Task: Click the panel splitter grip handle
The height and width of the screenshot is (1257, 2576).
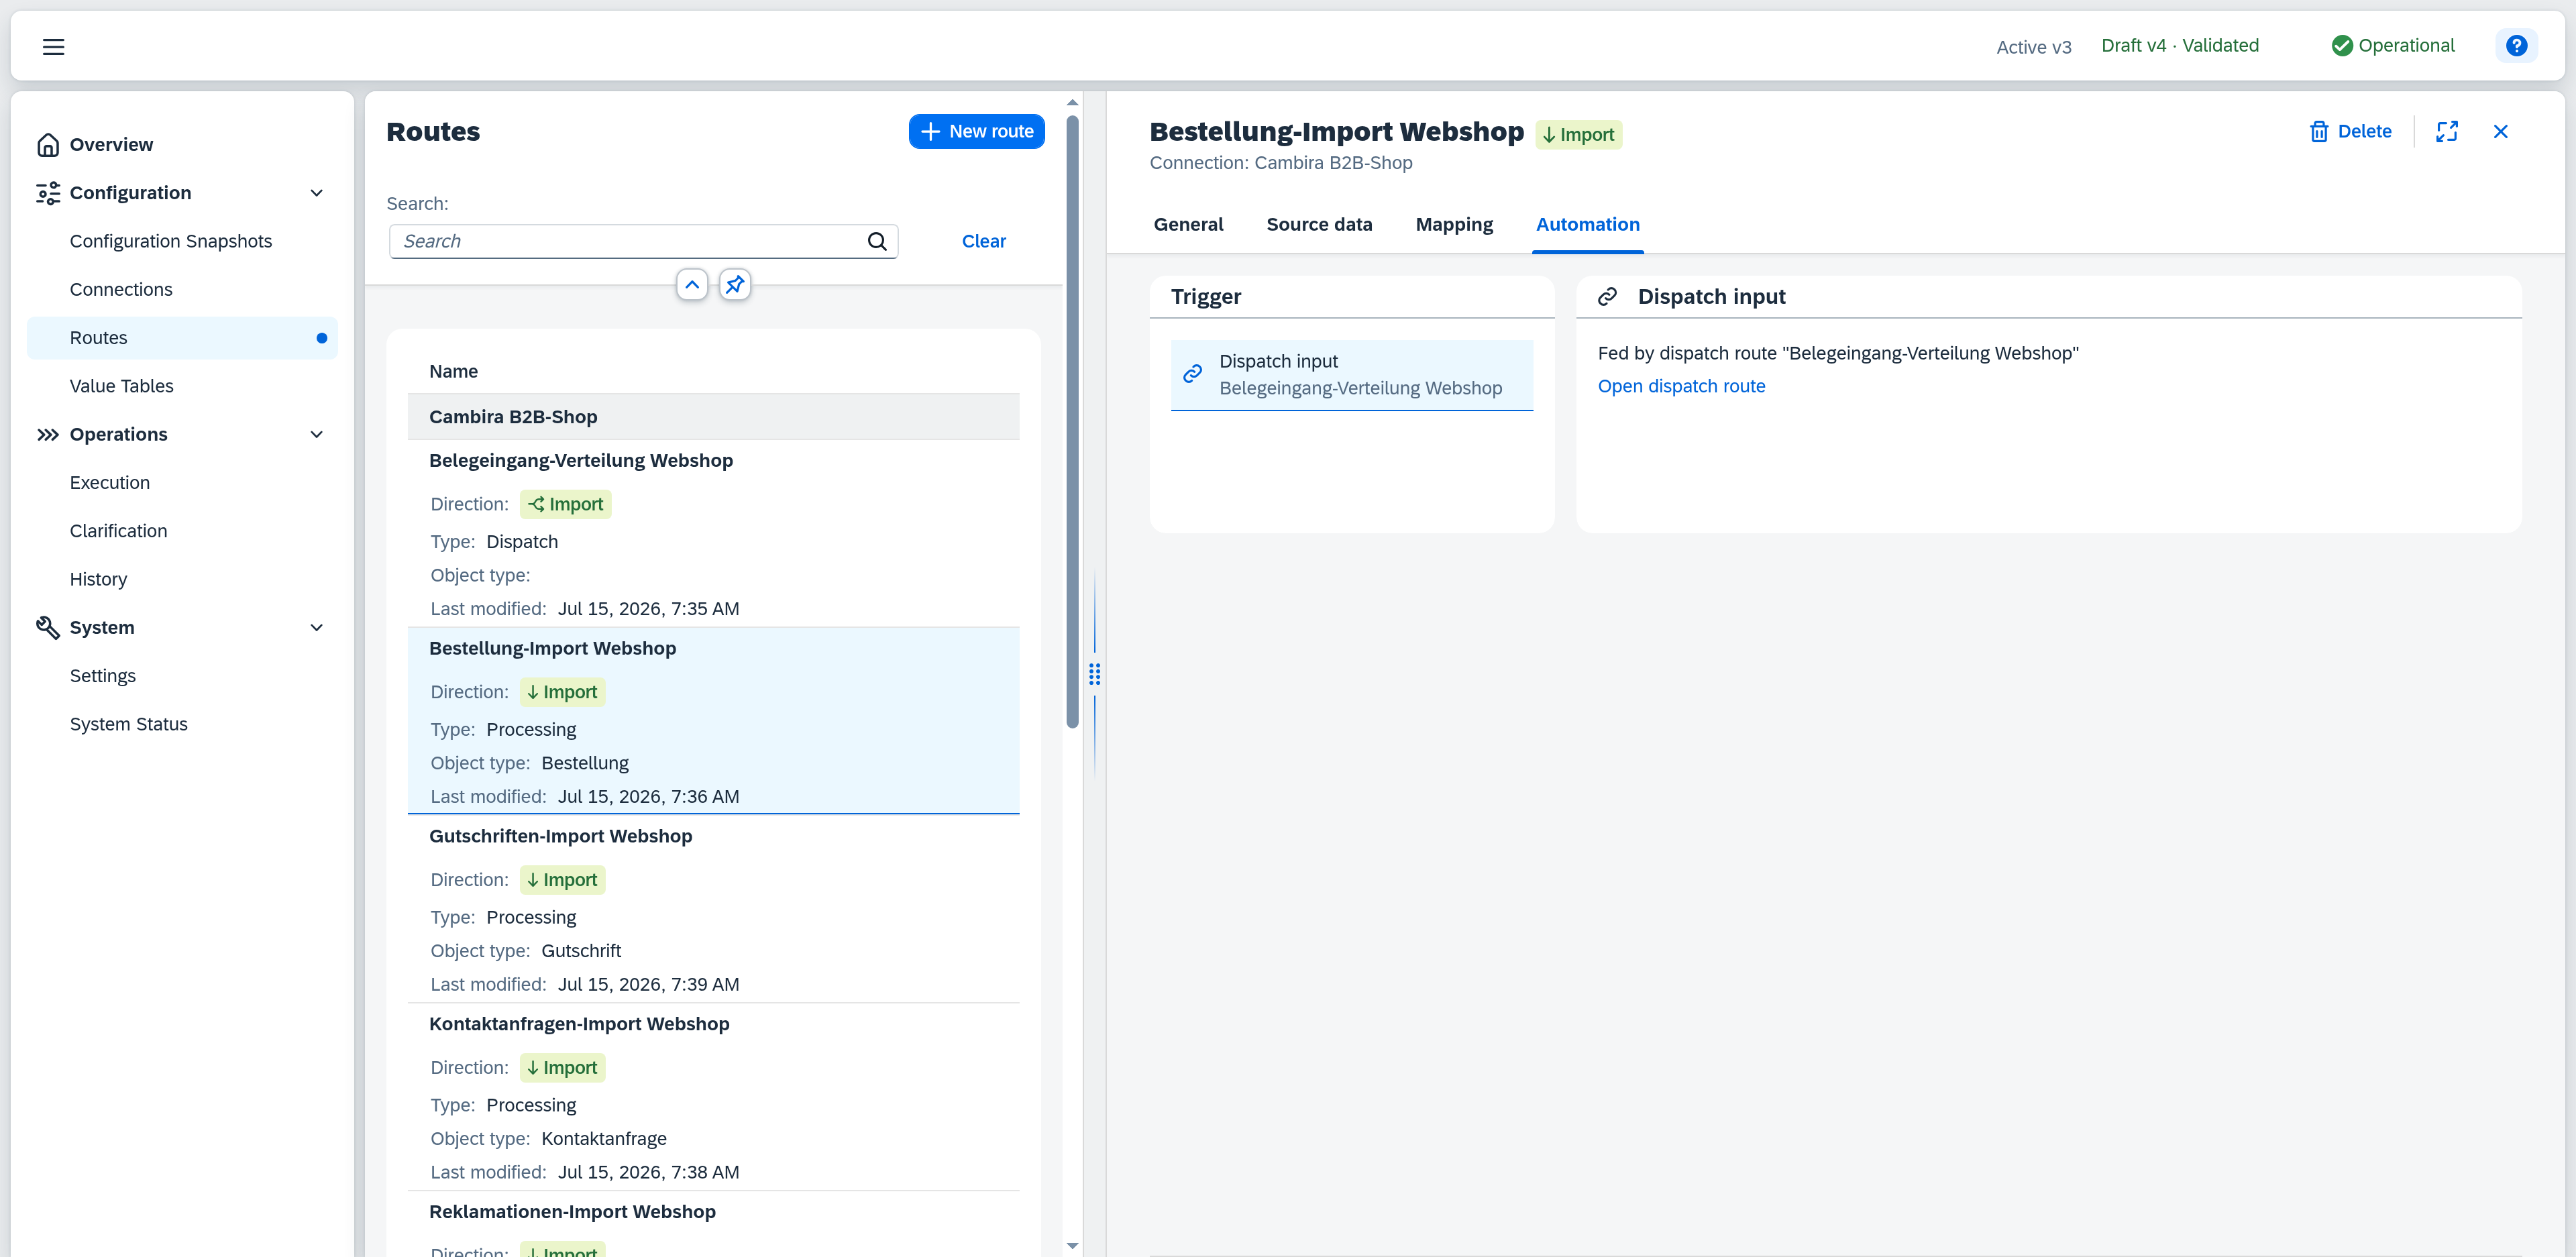Action: [1094, 674]
